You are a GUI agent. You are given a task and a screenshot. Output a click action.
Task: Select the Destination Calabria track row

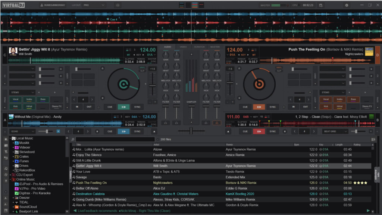click(222, 194)
